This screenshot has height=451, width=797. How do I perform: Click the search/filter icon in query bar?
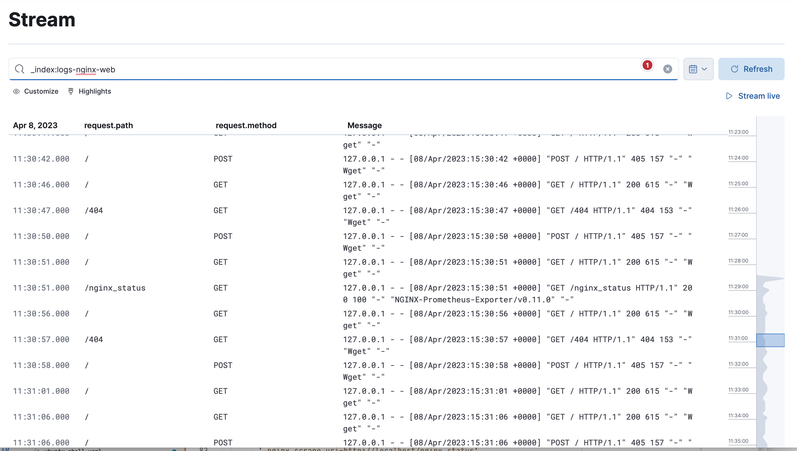20,69
